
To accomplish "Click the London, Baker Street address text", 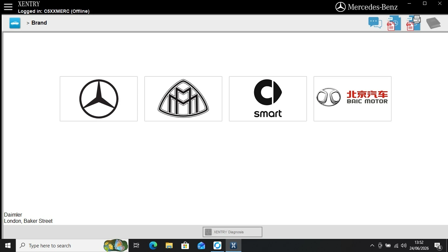I will click(28, 221).
